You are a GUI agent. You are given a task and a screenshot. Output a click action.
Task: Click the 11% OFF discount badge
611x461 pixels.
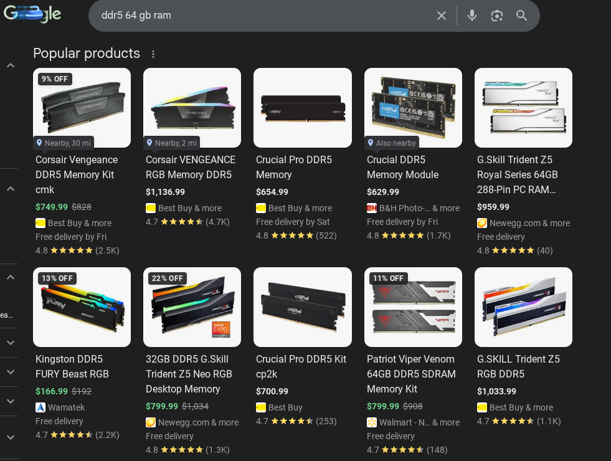coord(388,278)
